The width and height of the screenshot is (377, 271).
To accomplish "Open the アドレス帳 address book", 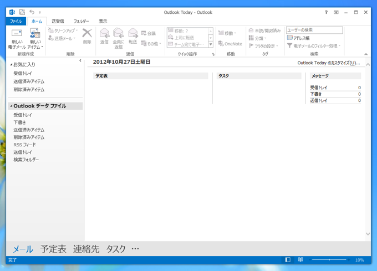I will (298, 38).
